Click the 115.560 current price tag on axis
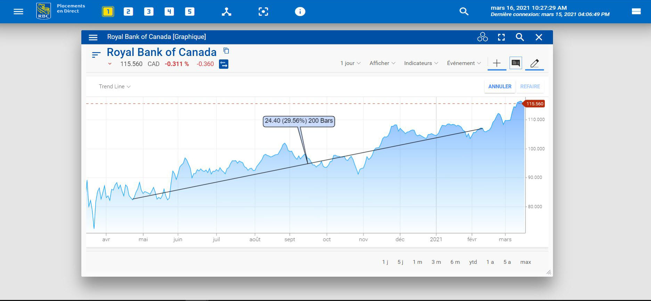 coord(534,104)
